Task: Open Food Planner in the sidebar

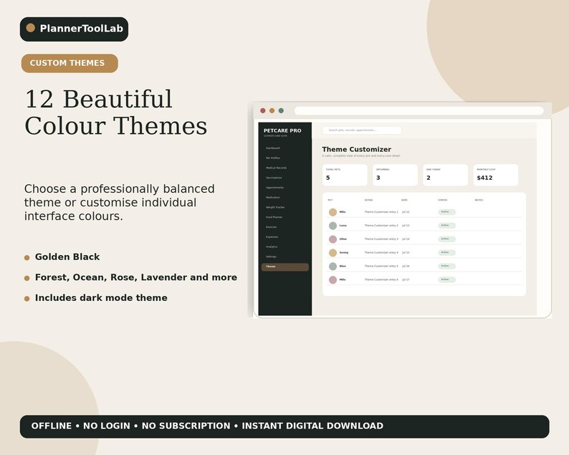Action: coord(274,217)
